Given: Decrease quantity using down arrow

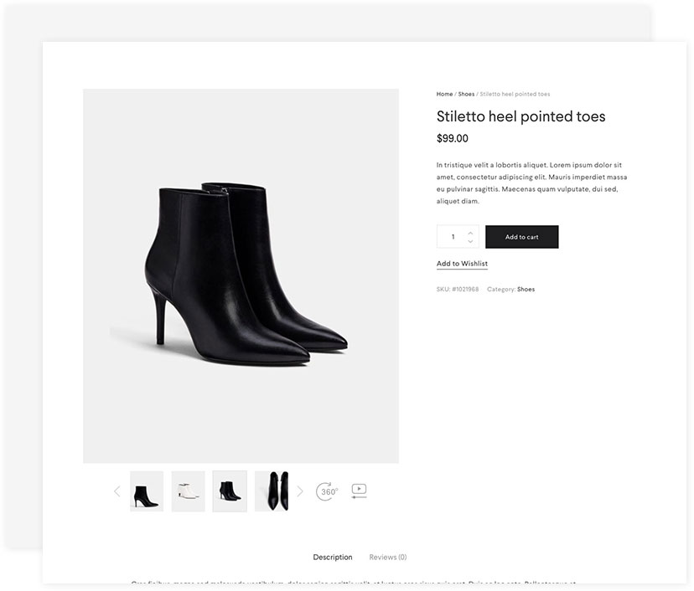Looking at the screenshot, I should pos(470,242).
